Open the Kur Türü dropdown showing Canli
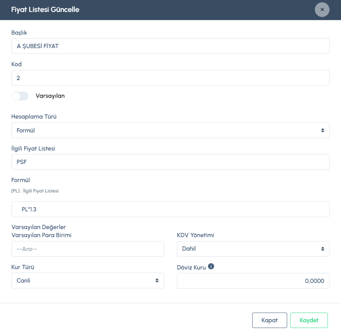 [x=88, y=281]
